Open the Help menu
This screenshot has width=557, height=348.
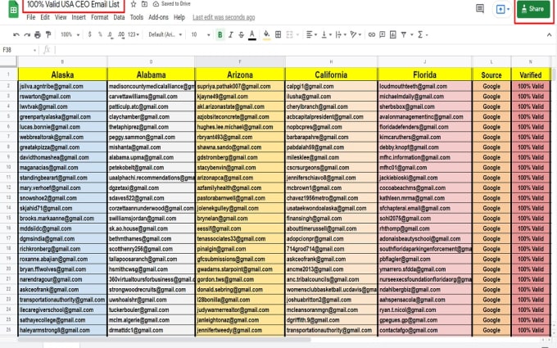point(179,17)
